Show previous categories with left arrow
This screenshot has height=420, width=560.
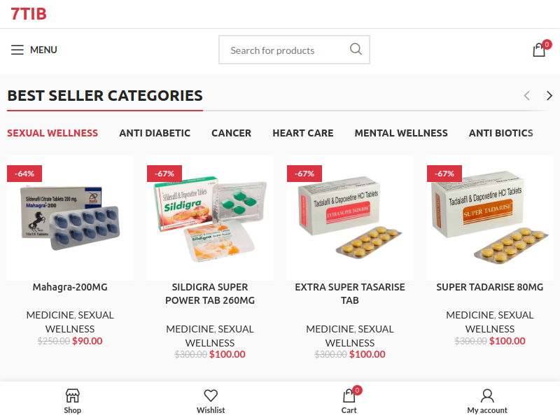click(x=527, y=96)
